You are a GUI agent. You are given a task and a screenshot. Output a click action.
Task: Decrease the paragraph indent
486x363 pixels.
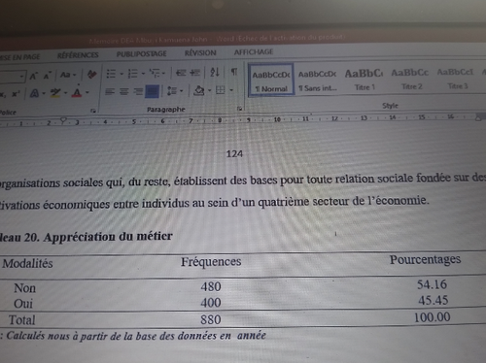[181, 73]
